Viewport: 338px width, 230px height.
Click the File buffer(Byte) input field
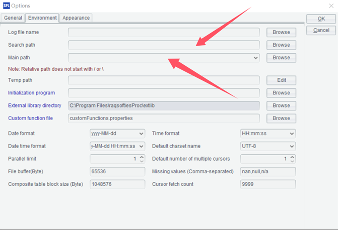click(117, 171)
